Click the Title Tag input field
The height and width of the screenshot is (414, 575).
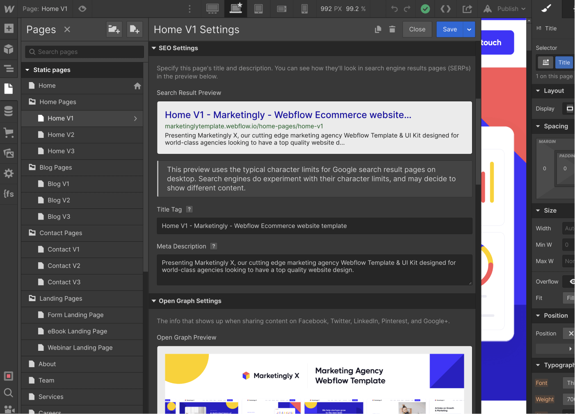(315, 226)
